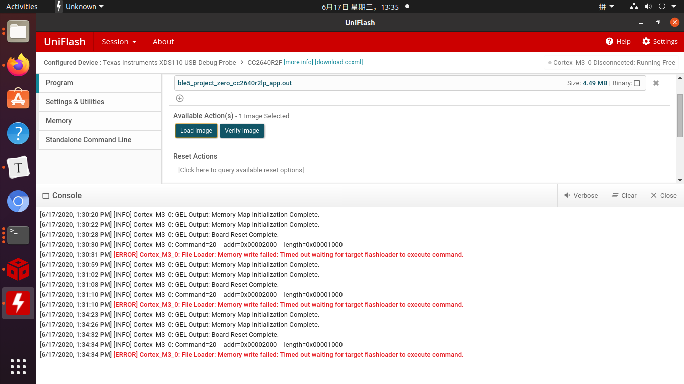
Task: Go to Standalone Command Line
Action: click(x=99, y=140)
